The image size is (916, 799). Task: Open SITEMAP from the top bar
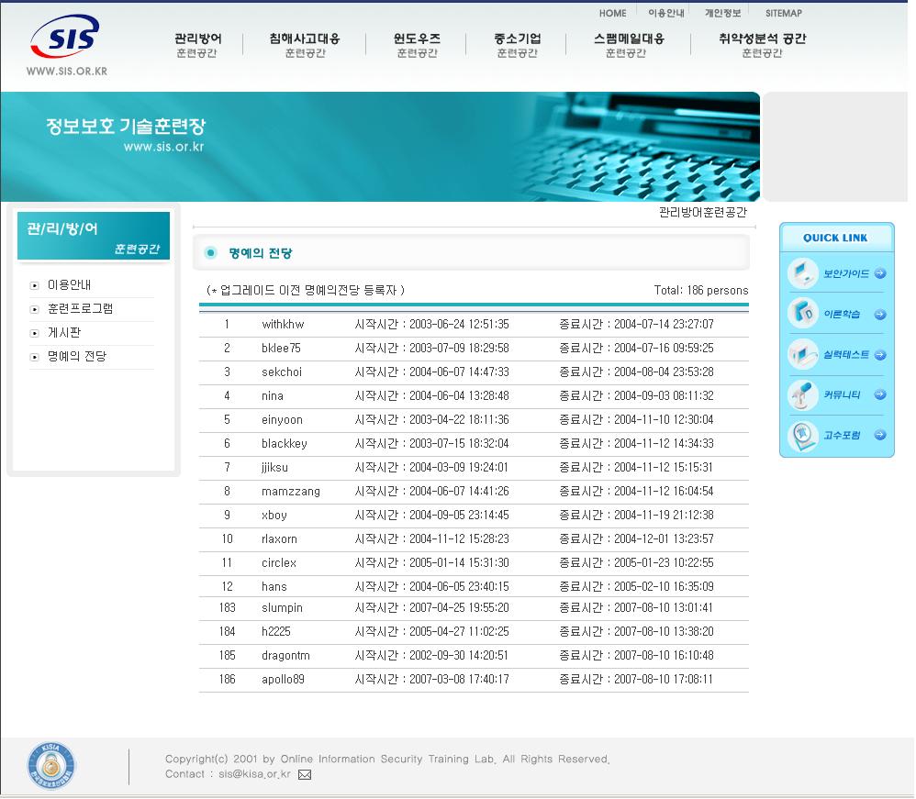coord(782,13)
